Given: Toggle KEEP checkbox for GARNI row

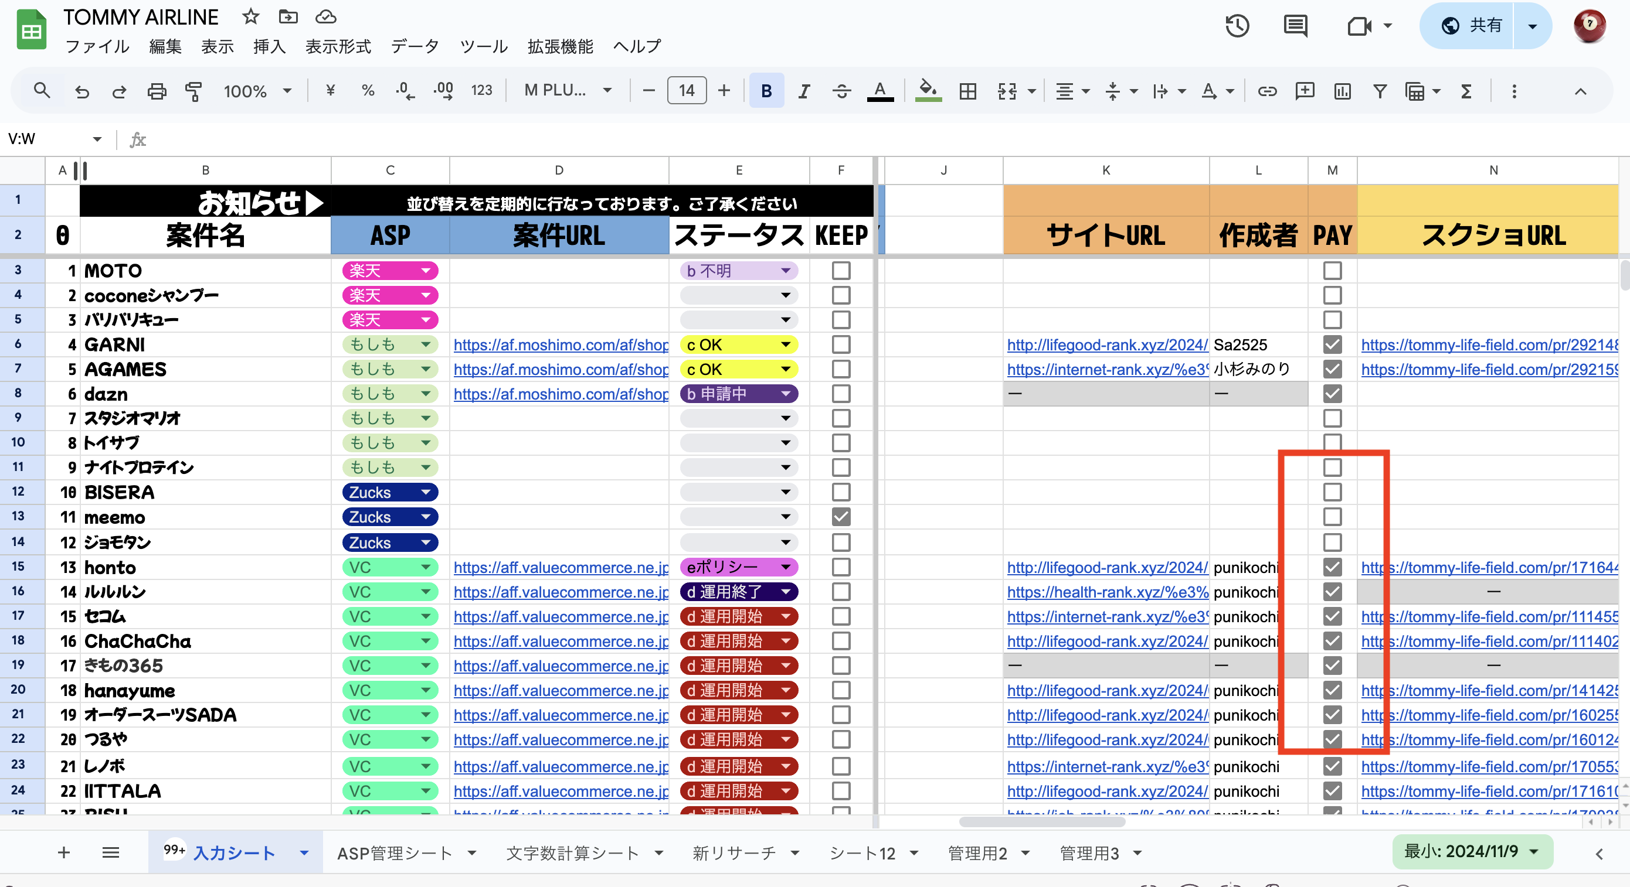Looking at the screenshot, I should (x=841, y=344).
